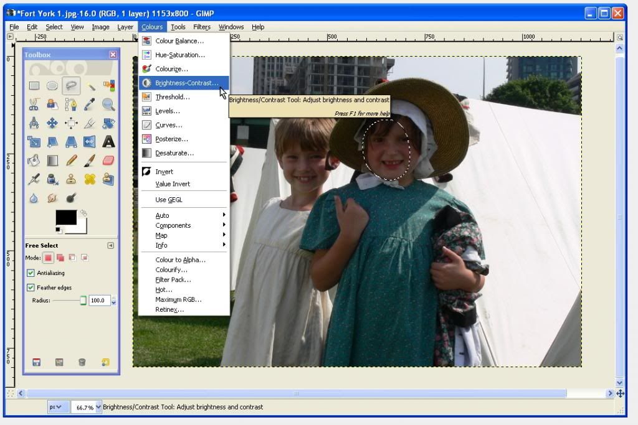Set selection mode to Intersect

click(x=84, y=258)
